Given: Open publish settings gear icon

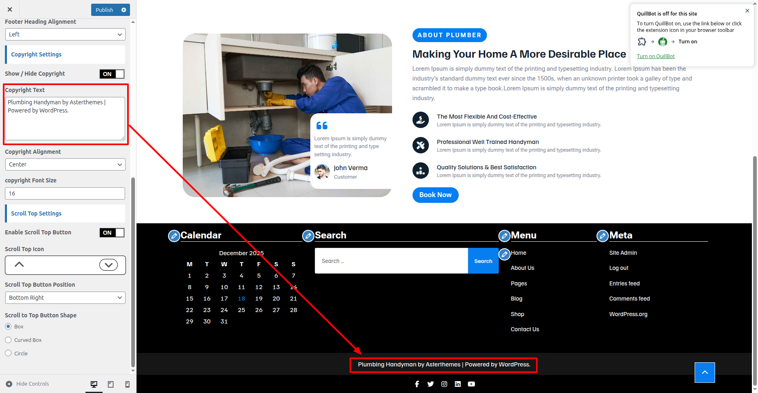Looking at the screenshot, I should [x=124, y=10].
